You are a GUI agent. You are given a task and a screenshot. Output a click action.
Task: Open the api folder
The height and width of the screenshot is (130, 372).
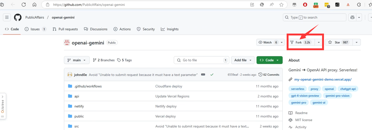(77, 96)
